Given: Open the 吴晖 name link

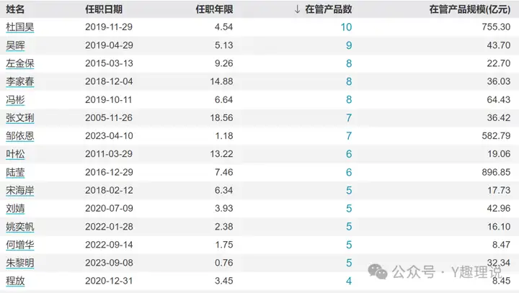Looking at the screenshot, I should tap(15, 45).
